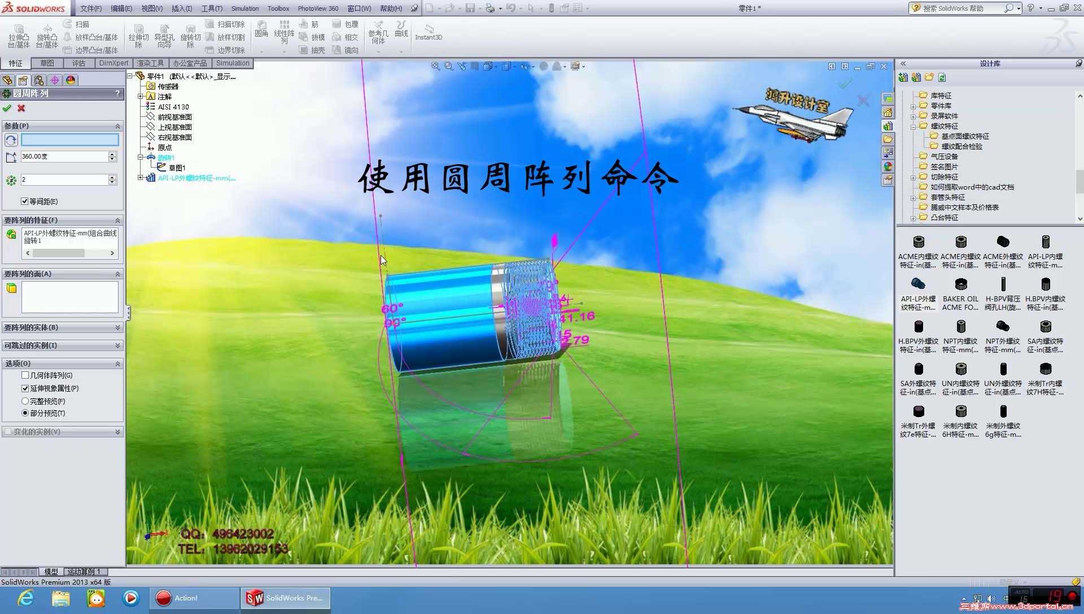Open the 文件(F) menu

pos(91,8)
